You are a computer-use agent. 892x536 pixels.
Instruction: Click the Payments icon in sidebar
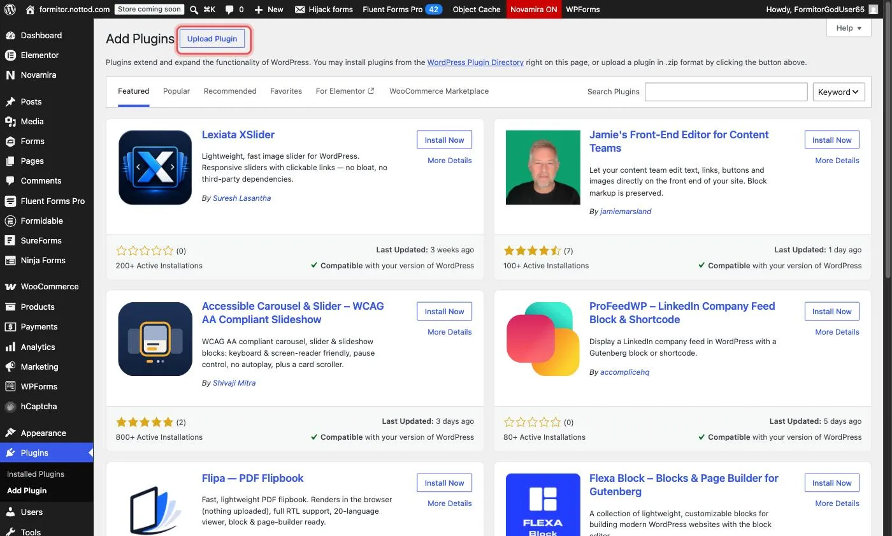point(10,326)
